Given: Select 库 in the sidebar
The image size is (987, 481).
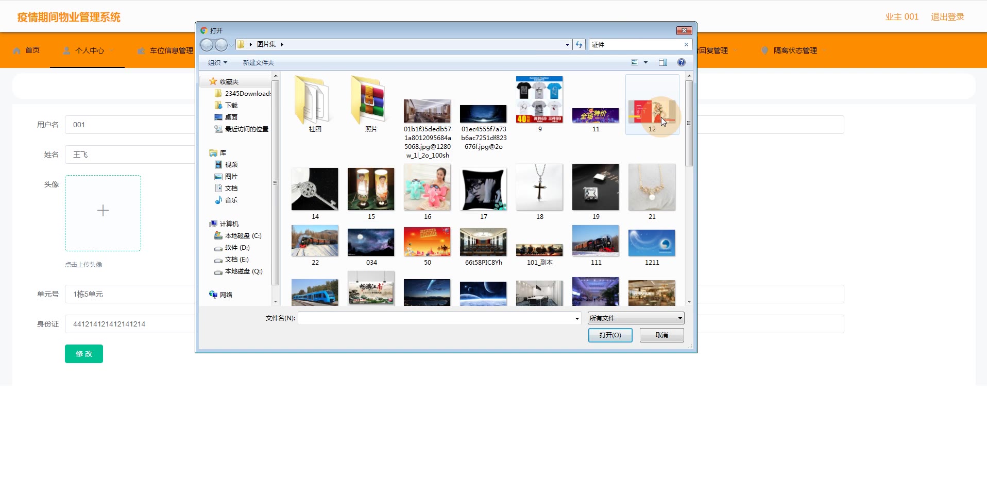Looking at the screenshot, I should (x=218, y=152).
